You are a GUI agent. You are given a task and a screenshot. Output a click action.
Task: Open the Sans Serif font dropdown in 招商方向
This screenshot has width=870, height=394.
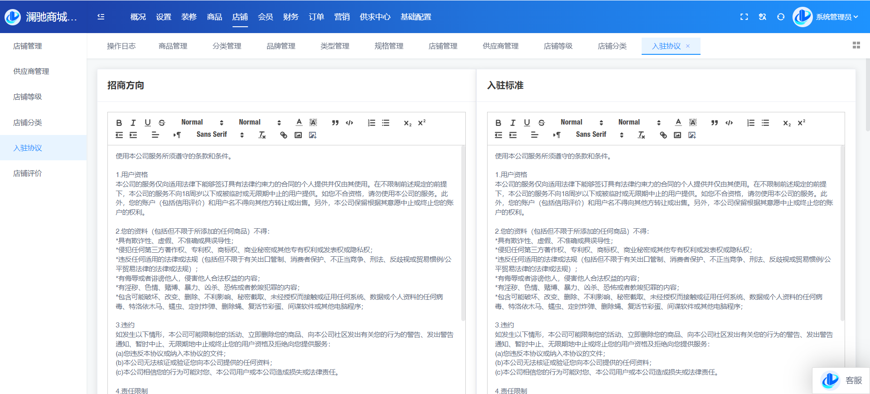point(220,135)
